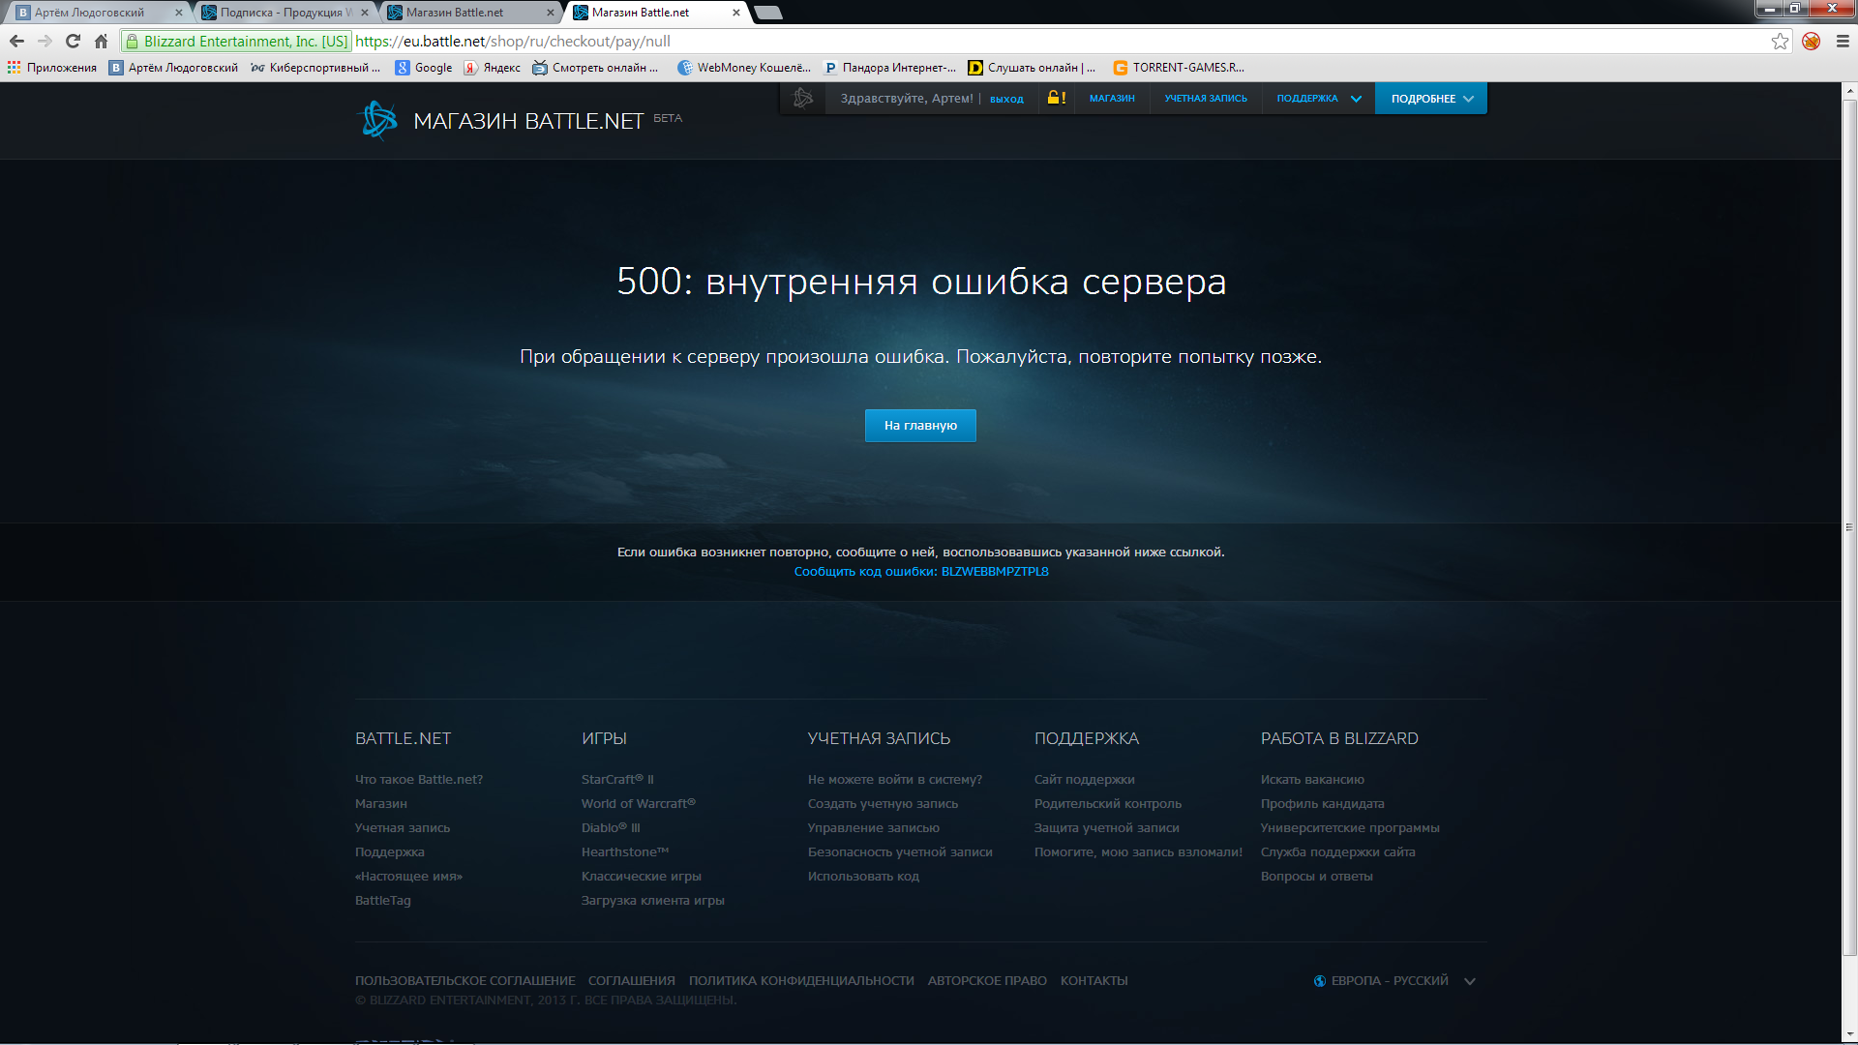Reload the page with refresh icon
This screenshot has width=1858, height=1045.
pyautogui.click(x=73, y=42)
